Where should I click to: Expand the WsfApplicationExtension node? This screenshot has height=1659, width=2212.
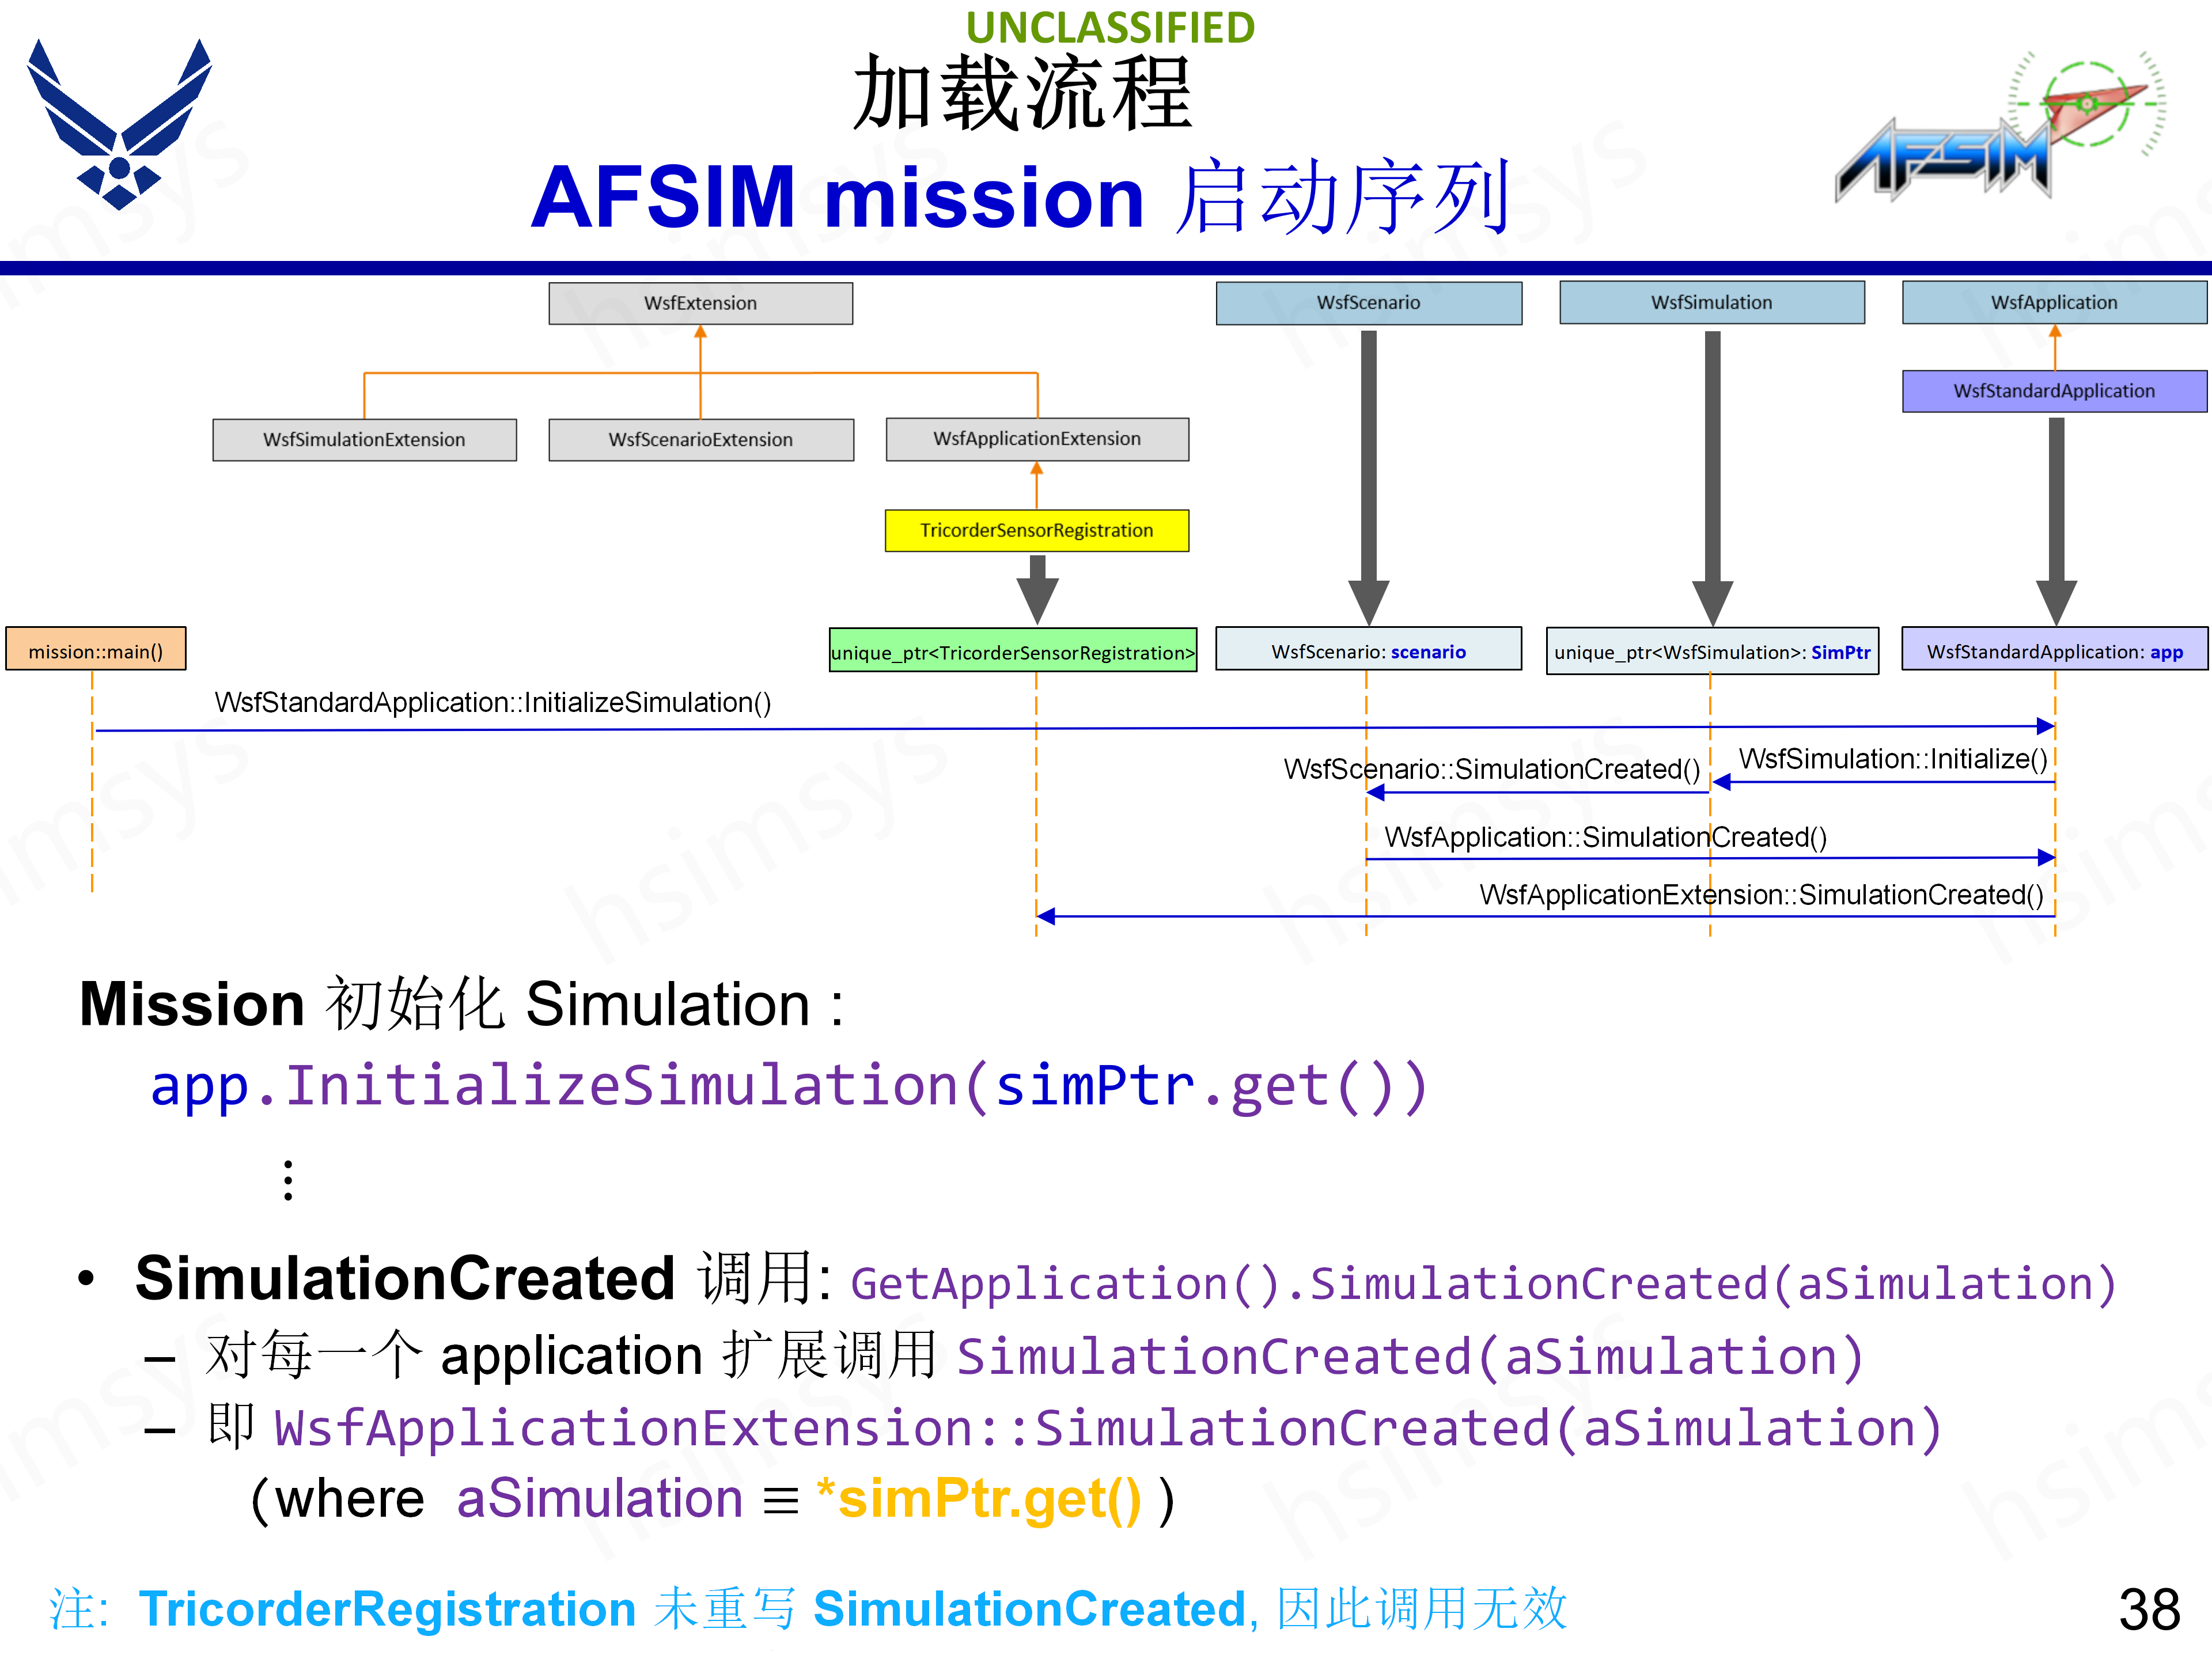[x=1037, y=439]
